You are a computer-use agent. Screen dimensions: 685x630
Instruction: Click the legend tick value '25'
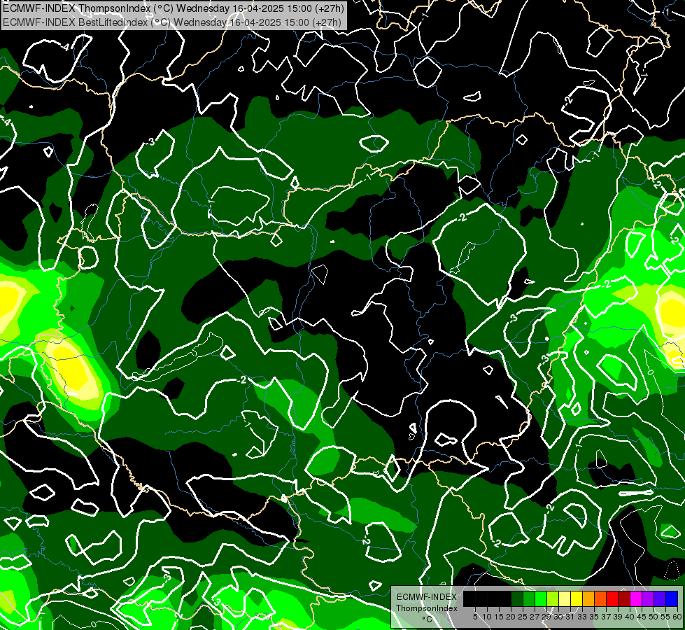point(523,617)
